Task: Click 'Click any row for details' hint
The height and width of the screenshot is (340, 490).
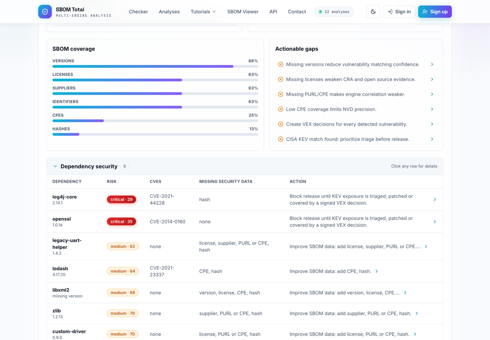Action: pyautogui.click(x=414, y=166)
